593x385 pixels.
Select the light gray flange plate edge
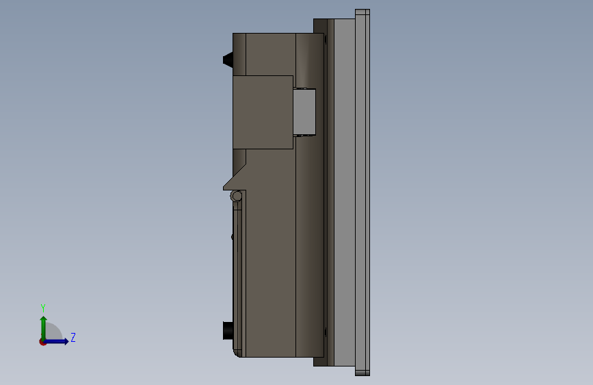pos(363,192)
